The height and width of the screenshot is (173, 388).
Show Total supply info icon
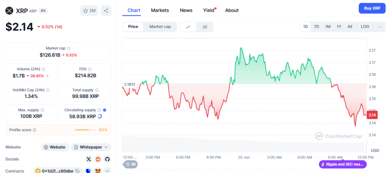tap(97, 90)
